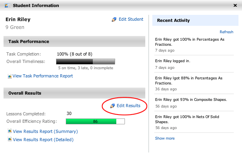Click the chart icon beside View Task Performance Report

pos(9,76)
